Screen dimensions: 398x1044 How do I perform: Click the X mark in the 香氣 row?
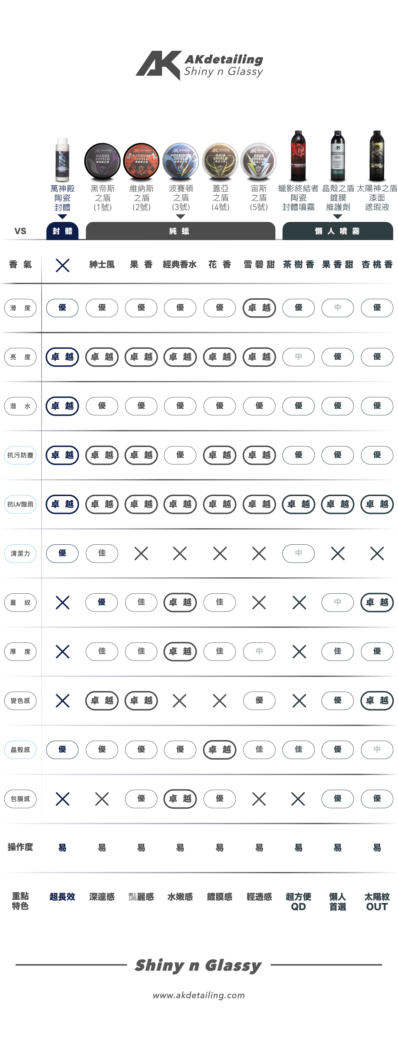(63, 266)
